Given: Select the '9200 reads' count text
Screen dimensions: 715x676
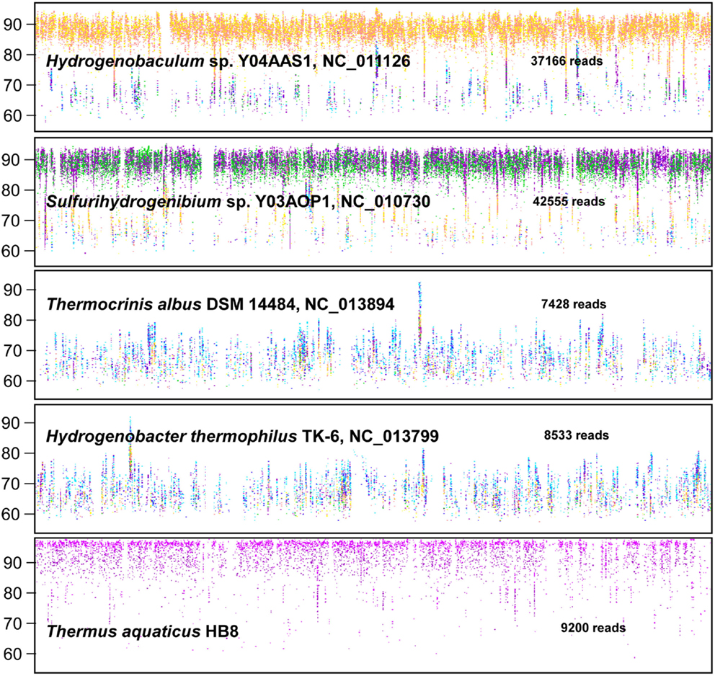Looking at the screenshot, I should pyautogui.click(x=593, y=628).
